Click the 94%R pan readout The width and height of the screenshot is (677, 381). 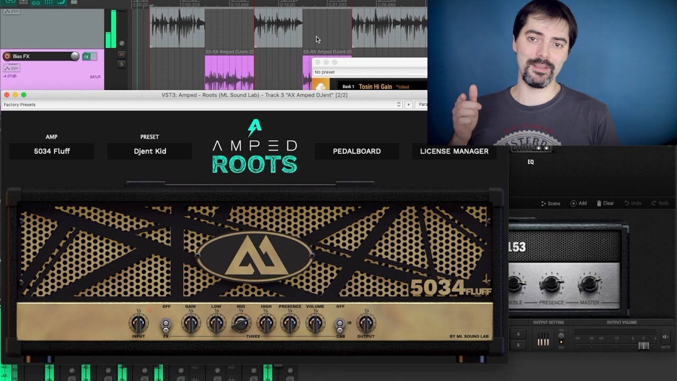tap(95, 77)
